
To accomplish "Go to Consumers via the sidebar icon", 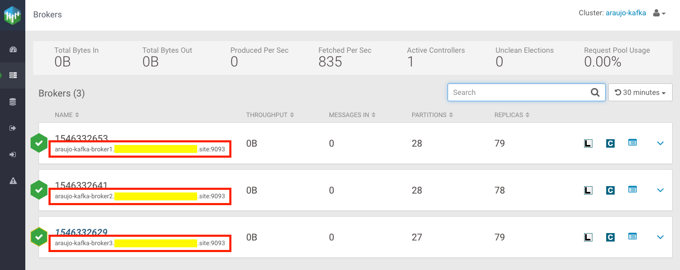I will 13,155.
